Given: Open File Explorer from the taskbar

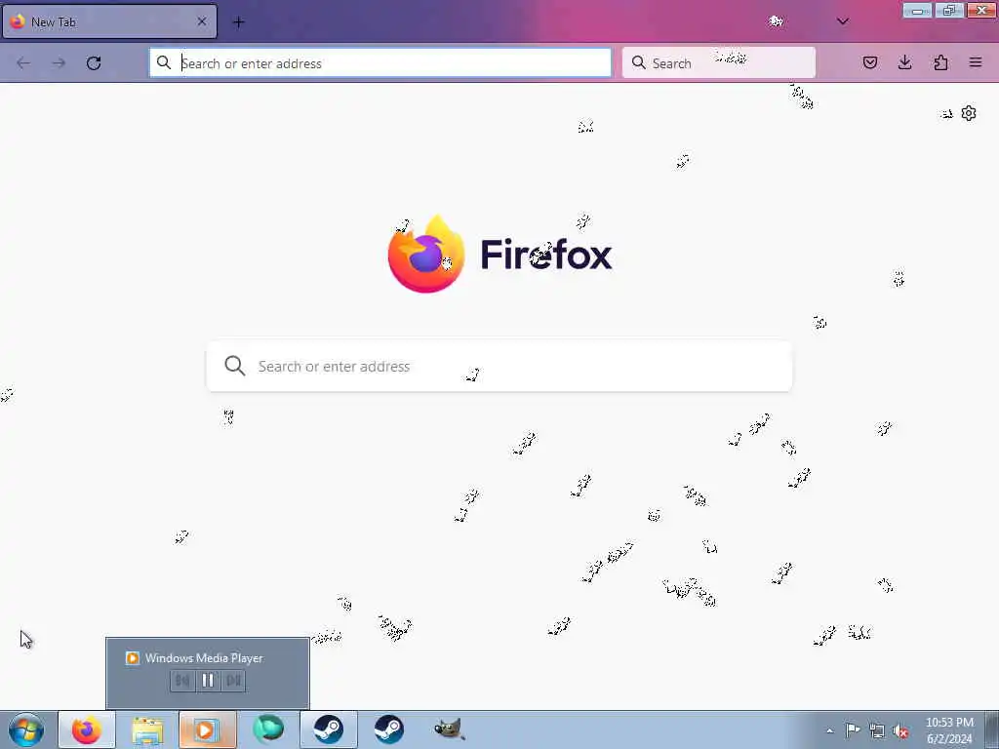Looking at the screenshot, I should click(148, 729).
